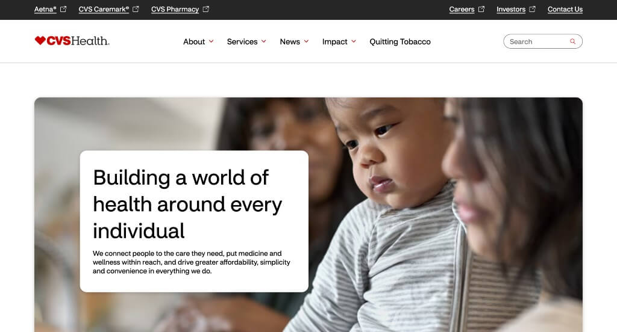Open the Careers link
This screenshot has height=332, width=617.
pos(462,10)
